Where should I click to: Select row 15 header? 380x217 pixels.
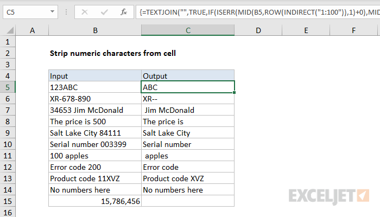[8, 201]
